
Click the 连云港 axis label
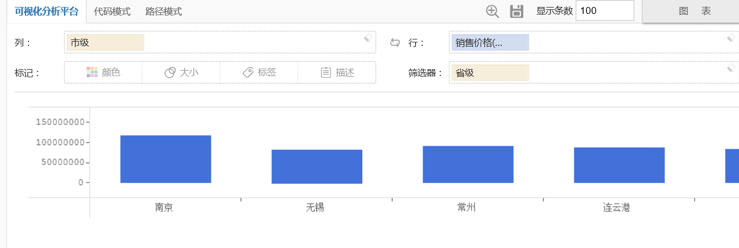coord(617,207)
